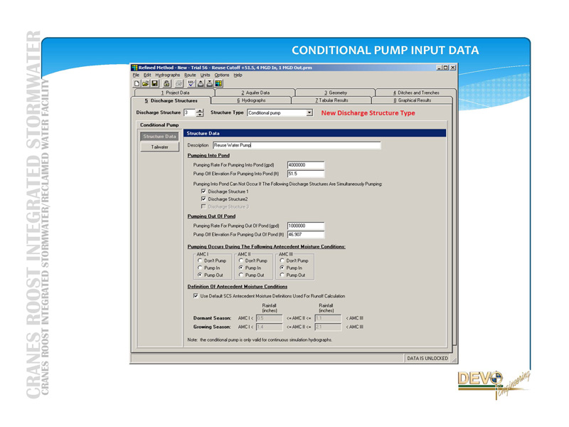Go to the Ditches and Trenches tab
This screenshot has height=427, width=569.
tap(416, 93)
